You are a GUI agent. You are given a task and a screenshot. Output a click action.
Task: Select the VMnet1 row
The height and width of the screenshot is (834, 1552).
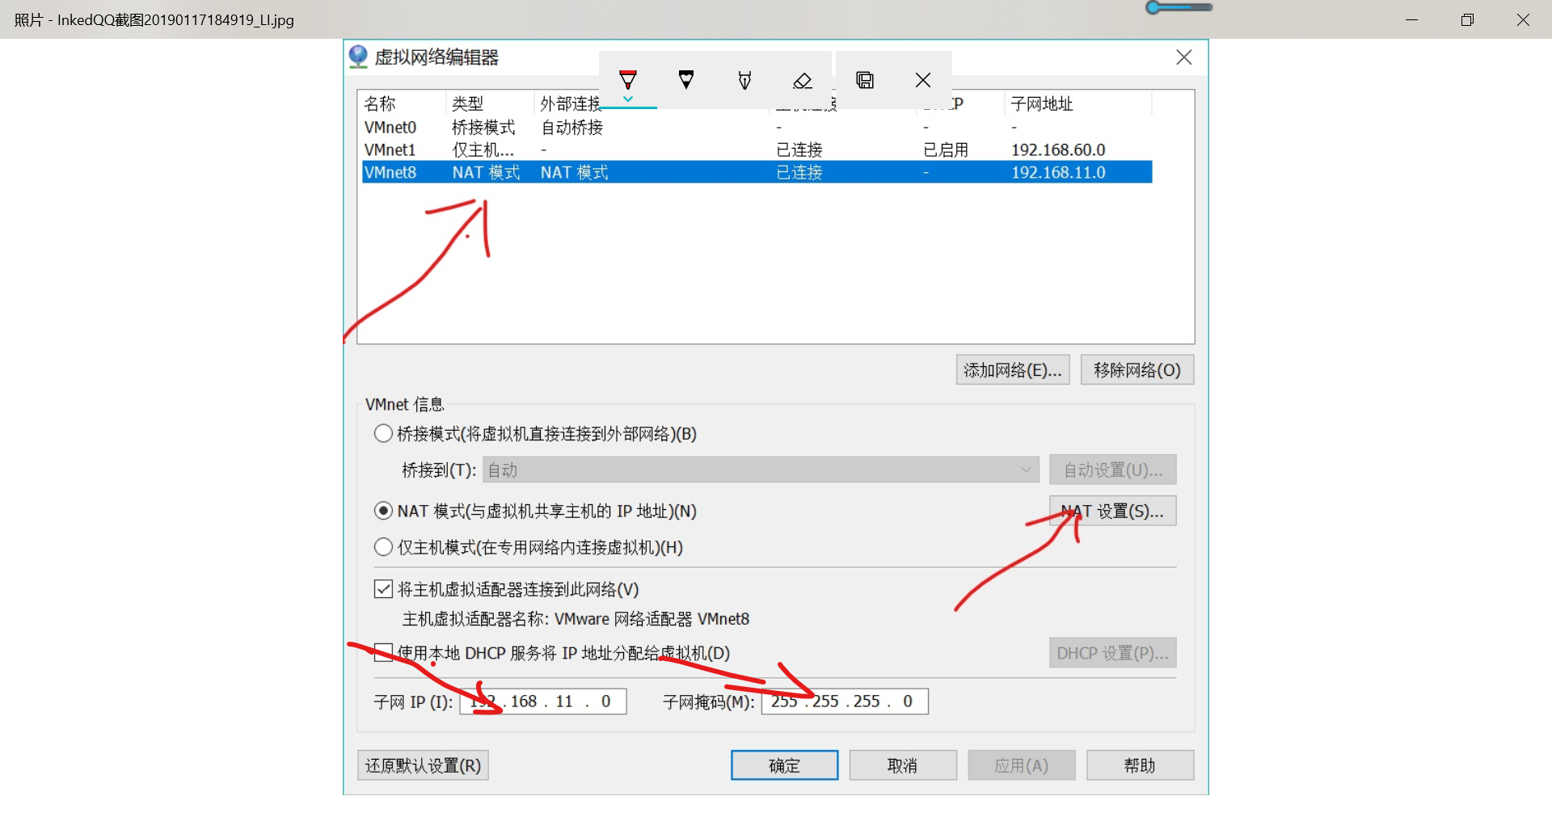tap(757, 150)
